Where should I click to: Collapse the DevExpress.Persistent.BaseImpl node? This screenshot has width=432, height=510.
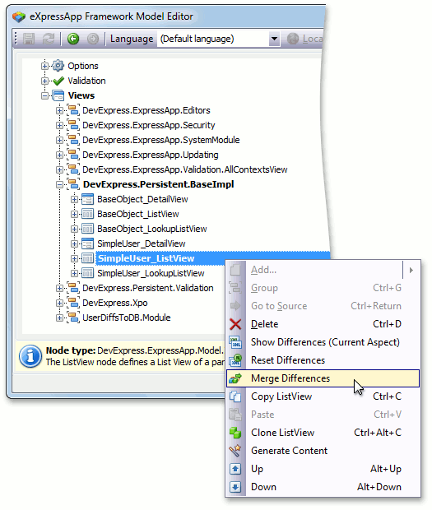point(59,184)
